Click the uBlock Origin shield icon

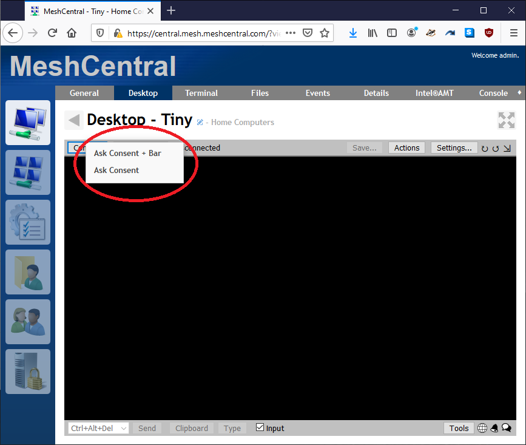click(489, 33)
